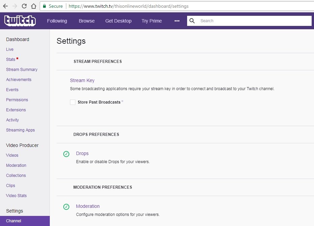Enable Store Past Broadcasts checkbox

pyautogui.click(x=73, y=102)
